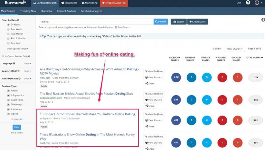Select the Past Year date filter
This screenshot has height=150, width=265.
point(8,43)
